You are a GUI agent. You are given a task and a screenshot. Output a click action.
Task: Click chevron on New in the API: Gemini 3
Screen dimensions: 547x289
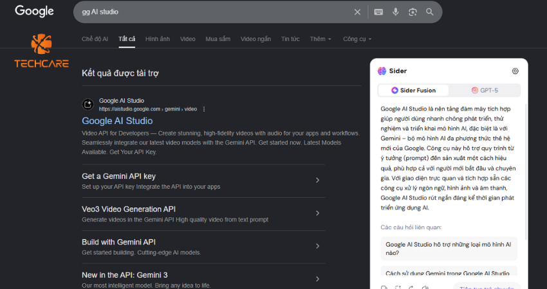(317, 279)
